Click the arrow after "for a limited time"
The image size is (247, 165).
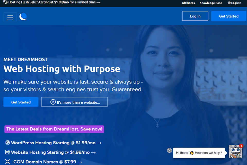point(98,2)
